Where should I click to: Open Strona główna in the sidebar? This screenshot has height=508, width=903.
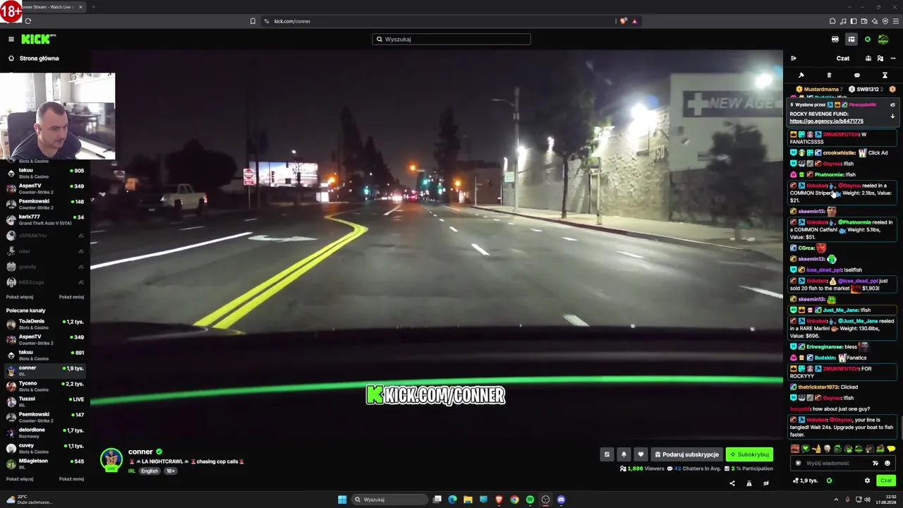pos(33,59)
